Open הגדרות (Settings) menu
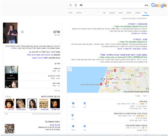168x136 pixels. point(79,13)
